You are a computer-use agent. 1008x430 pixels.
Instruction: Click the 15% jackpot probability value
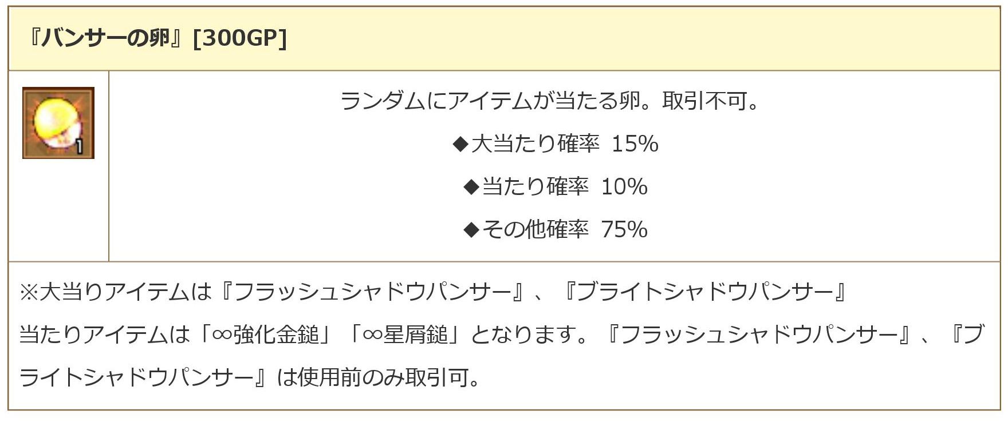(635, 144)
